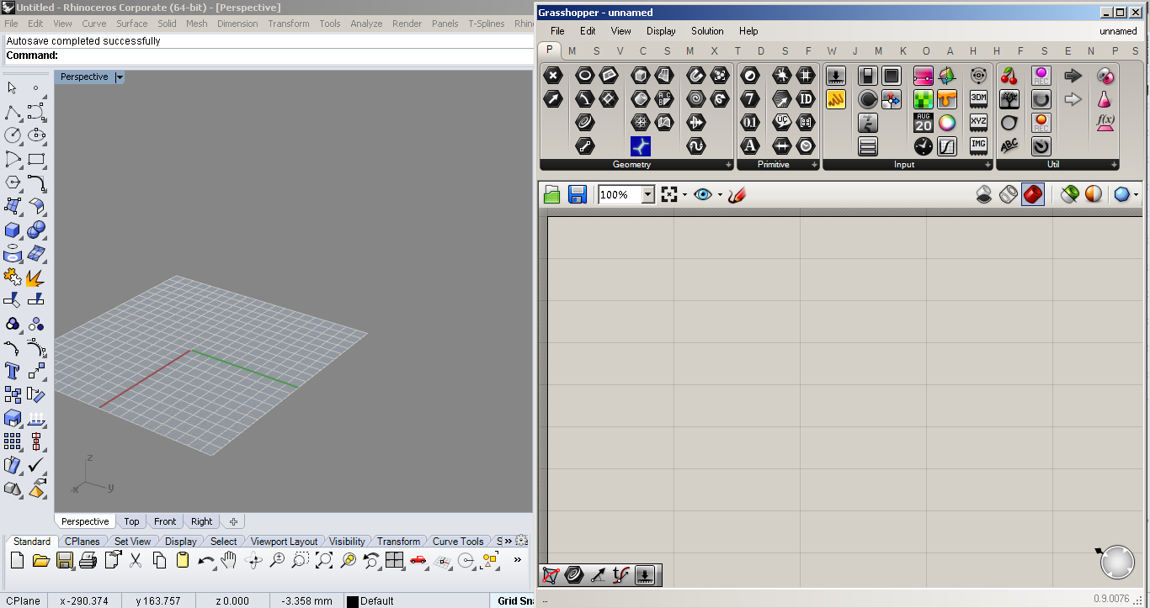Image resolution: width=1150 pixels, height=608 pixels.
Task: Add the Calendar AUG 20 input component
Action: pyautogui.click(x=924, y=123)
